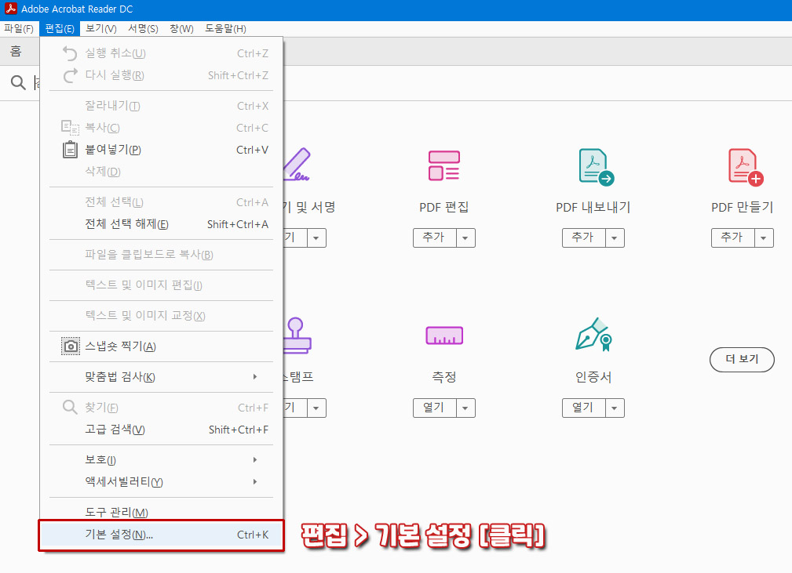792x573 pixels.
Task: Choose 기본 설정(N)... menu entry
Action: pyautogui.click(x=161, y=535)
